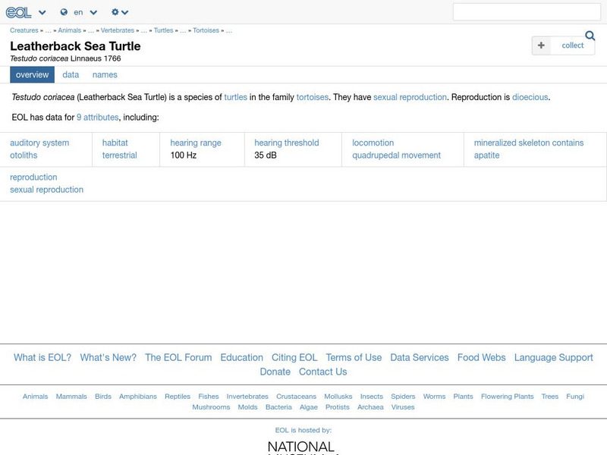Viewport: 607px width, 455px height.
Task: Open Birds category link
Action: click(103, 397)
